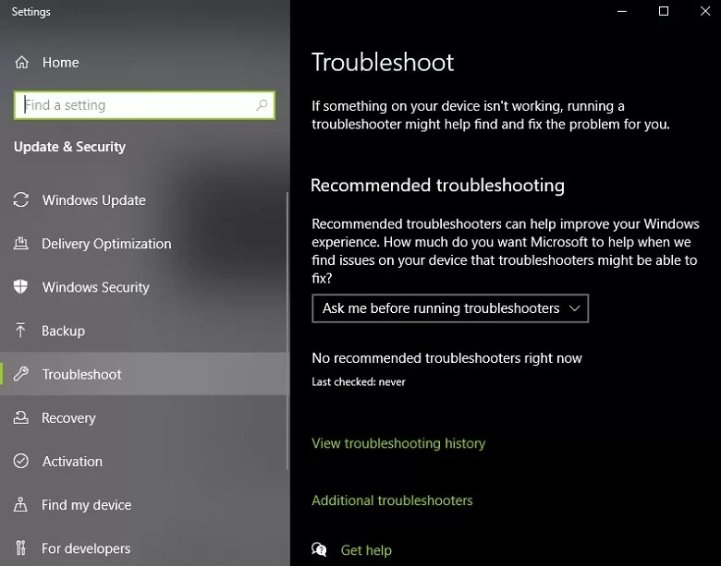Open the Backup settings page
This screenshot has height=566, width=721.
pyautogui.click(x=144, y=331)
